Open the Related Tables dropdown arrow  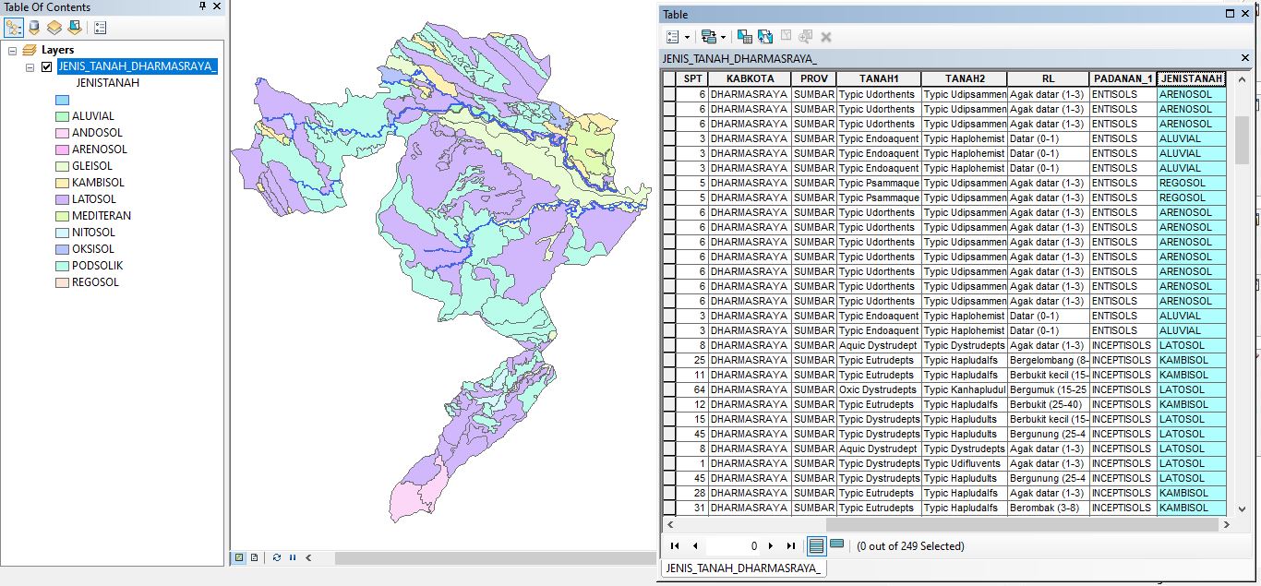(722, 36)
